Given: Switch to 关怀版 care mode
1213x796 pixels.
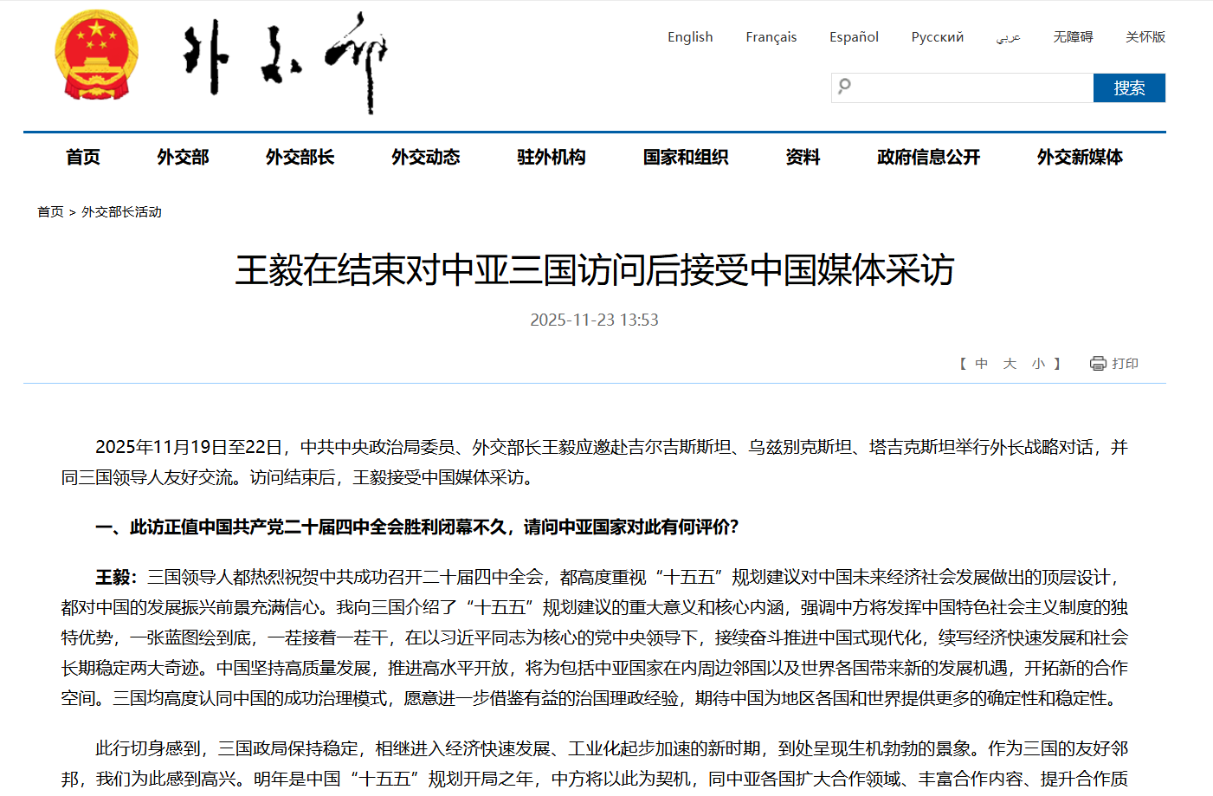Looking at the screenshot, I should pos(1145,37).
